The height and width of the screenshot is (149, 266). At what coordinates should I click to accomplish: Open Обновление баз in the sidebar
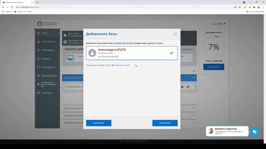49,76
